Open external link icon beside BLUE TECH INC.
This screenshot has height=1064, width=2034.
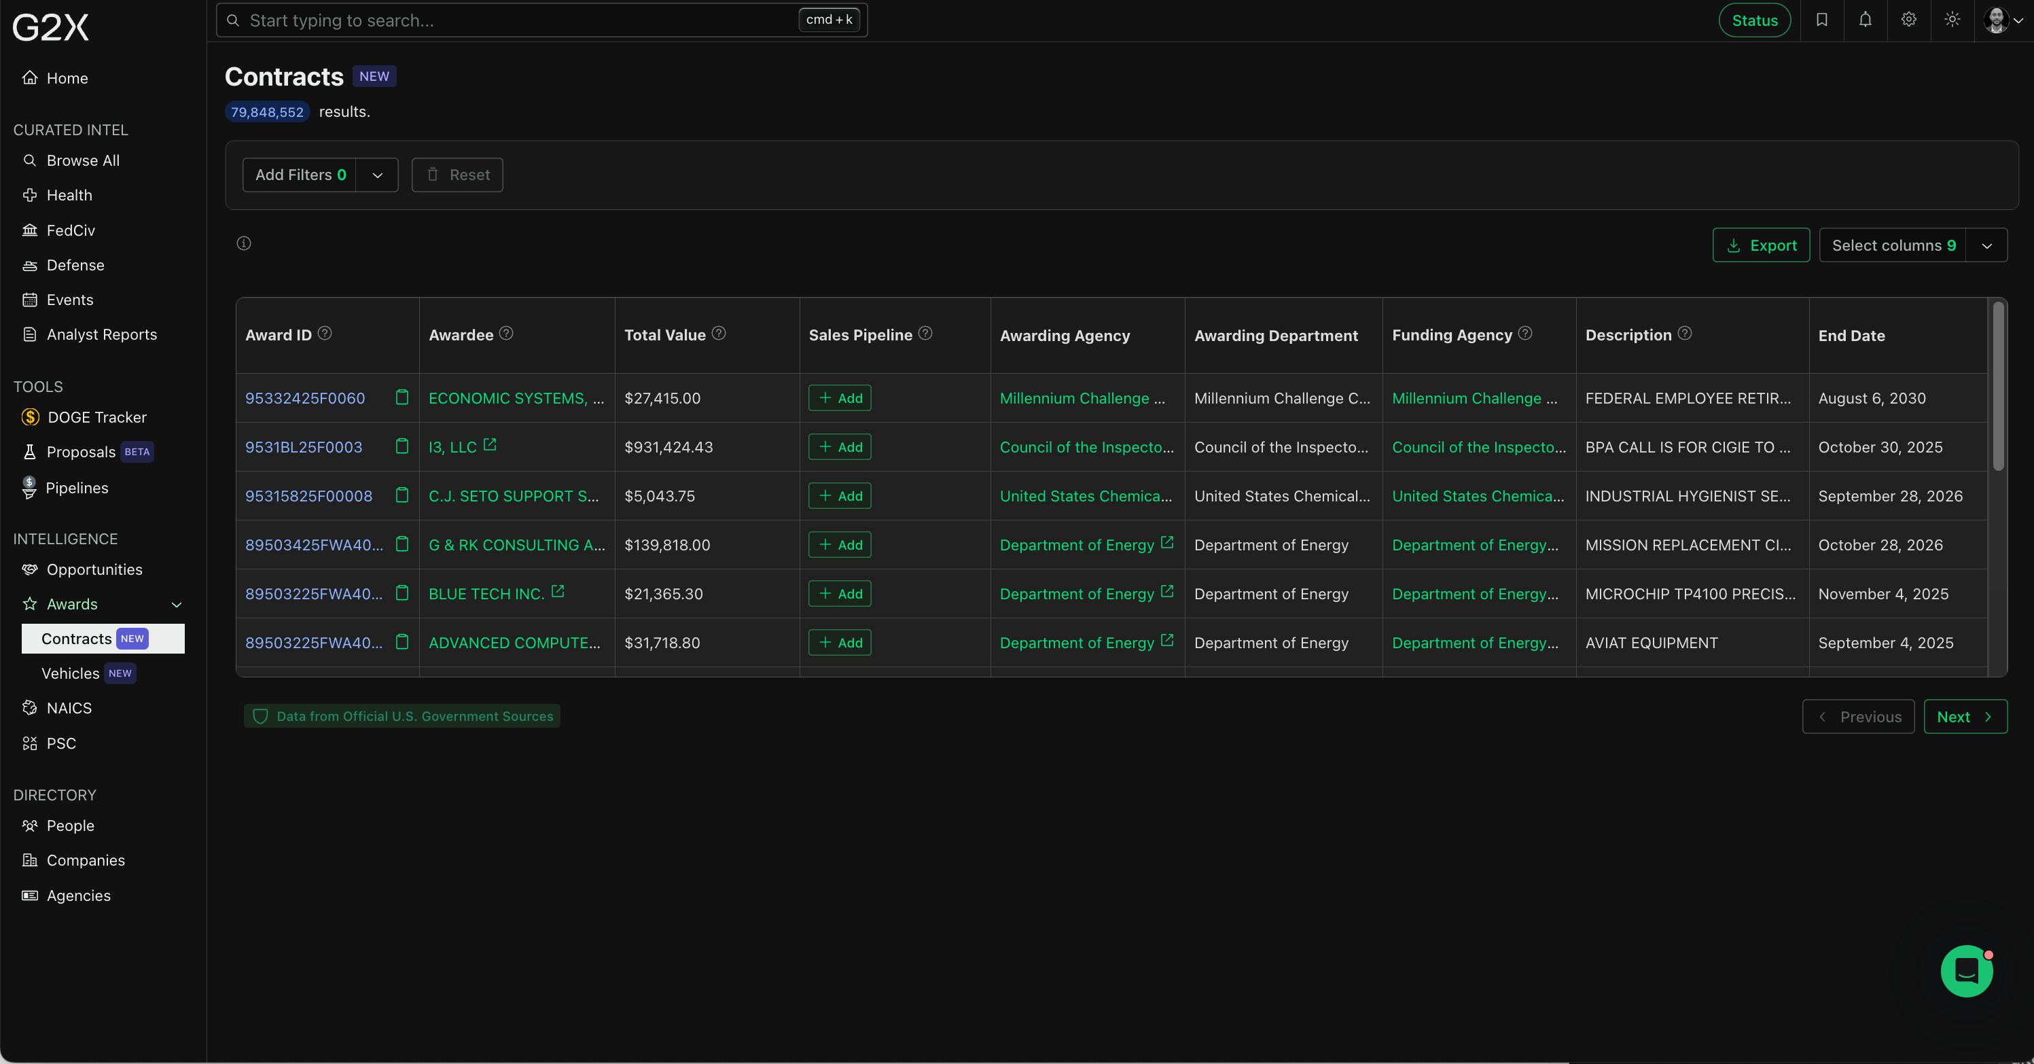point(558,592)
